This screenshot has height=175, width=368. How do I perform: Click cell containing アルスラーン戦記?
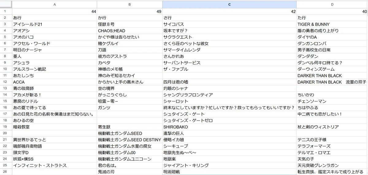click(55, 69)
